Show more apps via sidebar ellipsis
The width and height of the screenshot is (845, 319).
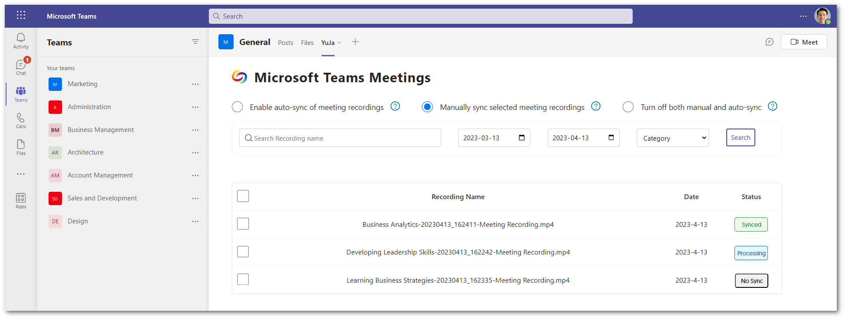coord(21,174)
